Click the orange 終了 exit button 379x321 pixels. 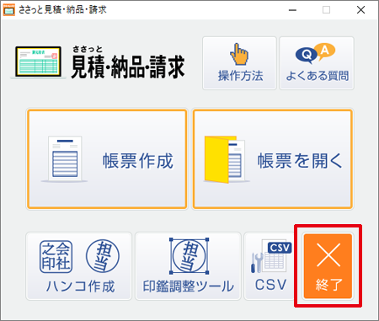pyautogui.click(x=328, y=266)
